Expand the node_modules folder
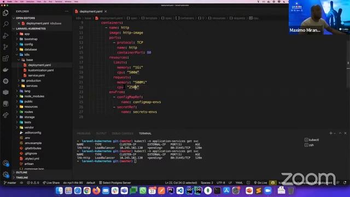The image size is (350, 197). [34, 96]
